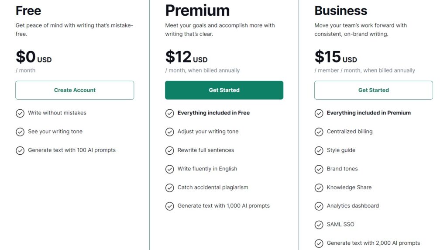Click the Premium plan heading
This screenshot has height=250, width=447.
pyautogui.click(x=197, y=10)
